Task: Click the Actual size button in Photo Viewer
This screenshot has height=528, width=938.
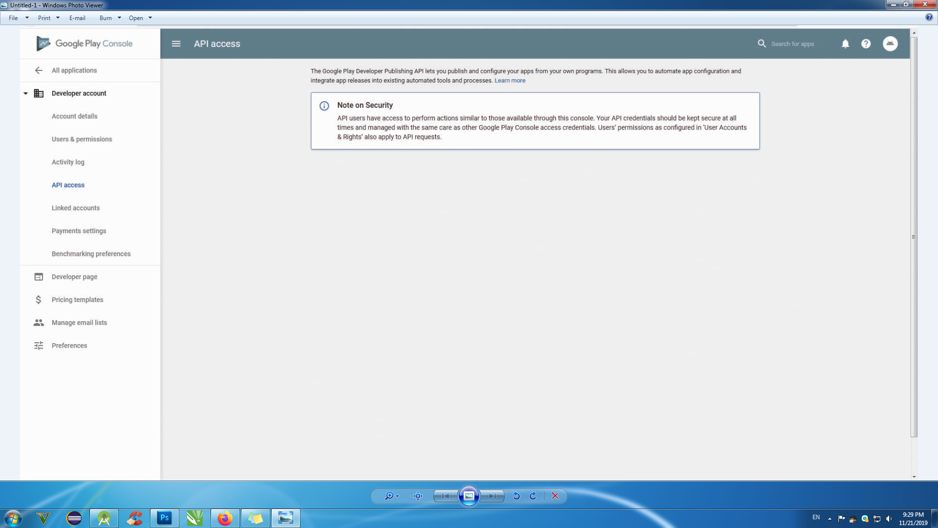Action: [418, 496]
